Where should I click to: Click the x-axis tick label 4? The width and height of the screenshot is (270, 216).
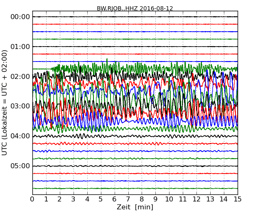click(x=87, y=199)
